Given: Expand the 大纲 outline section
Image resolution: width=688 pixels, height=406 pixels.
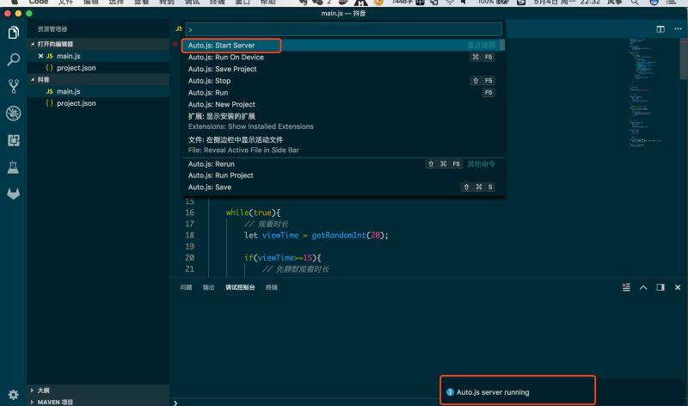Looking at the screenshot, I should (43, 391).
